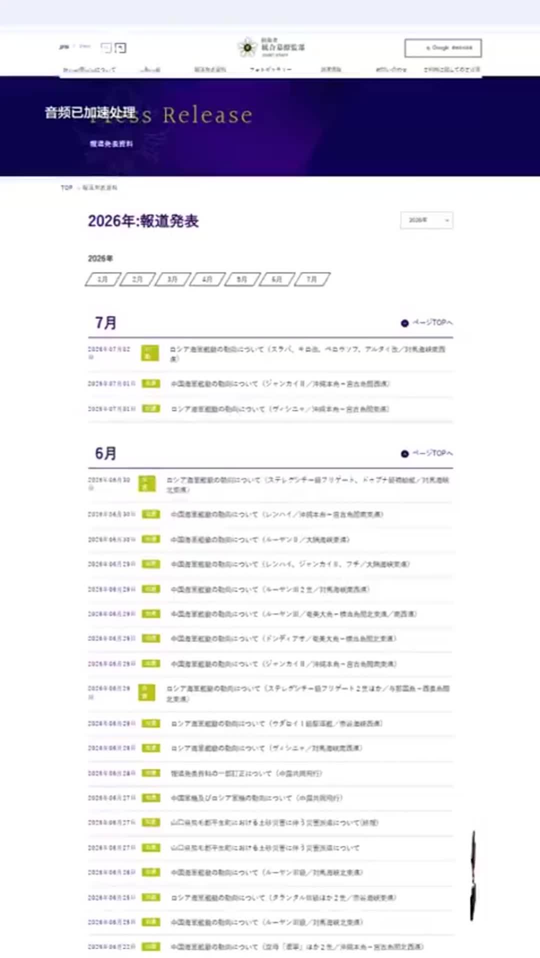This screenshot has width=540, height=958.
Task: Open the 報道発表資料 navigation menu item
Action: pos(210,70)
